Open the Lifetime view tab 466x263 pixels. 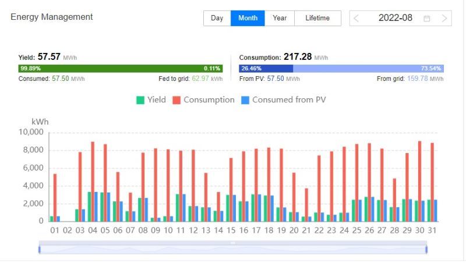317,18
